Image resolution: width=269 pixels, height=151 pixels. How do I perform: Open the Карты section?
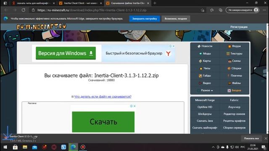tap(205, 61)
